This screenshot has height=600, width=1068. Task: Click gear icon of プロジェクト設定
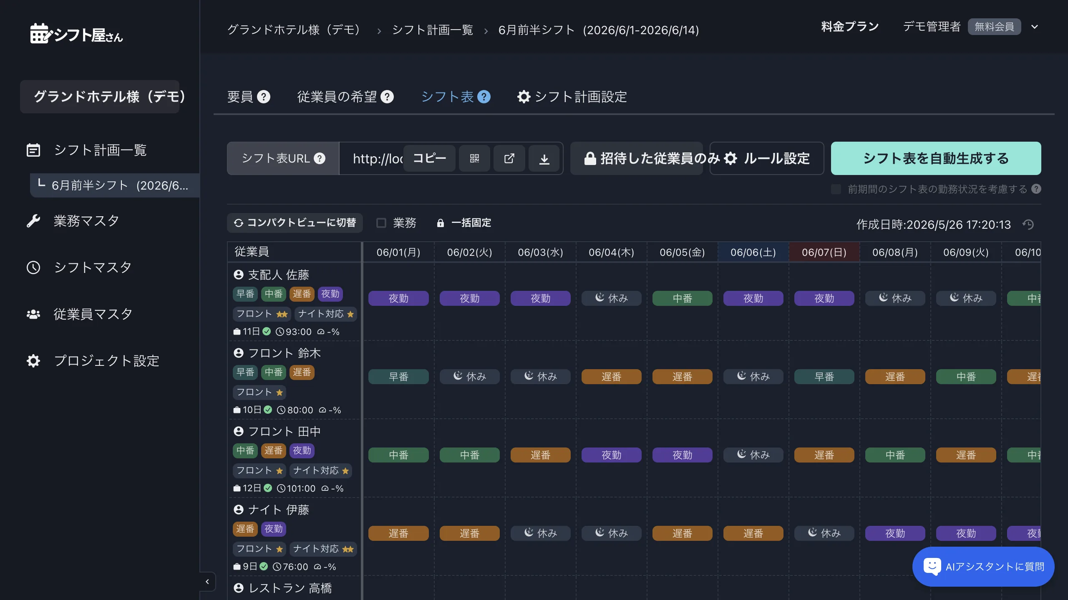(33, 360)
